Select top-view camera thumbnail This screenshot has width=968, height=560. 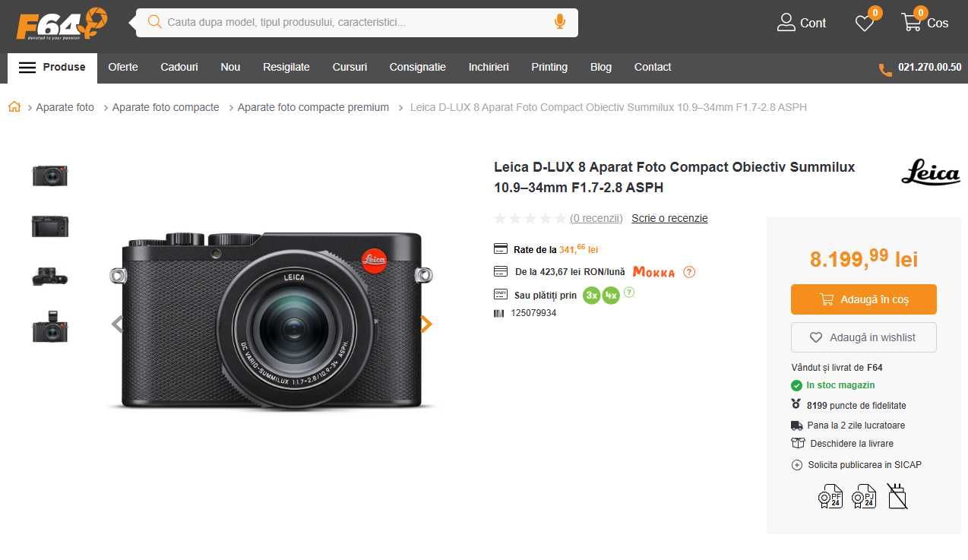(50, 277)
